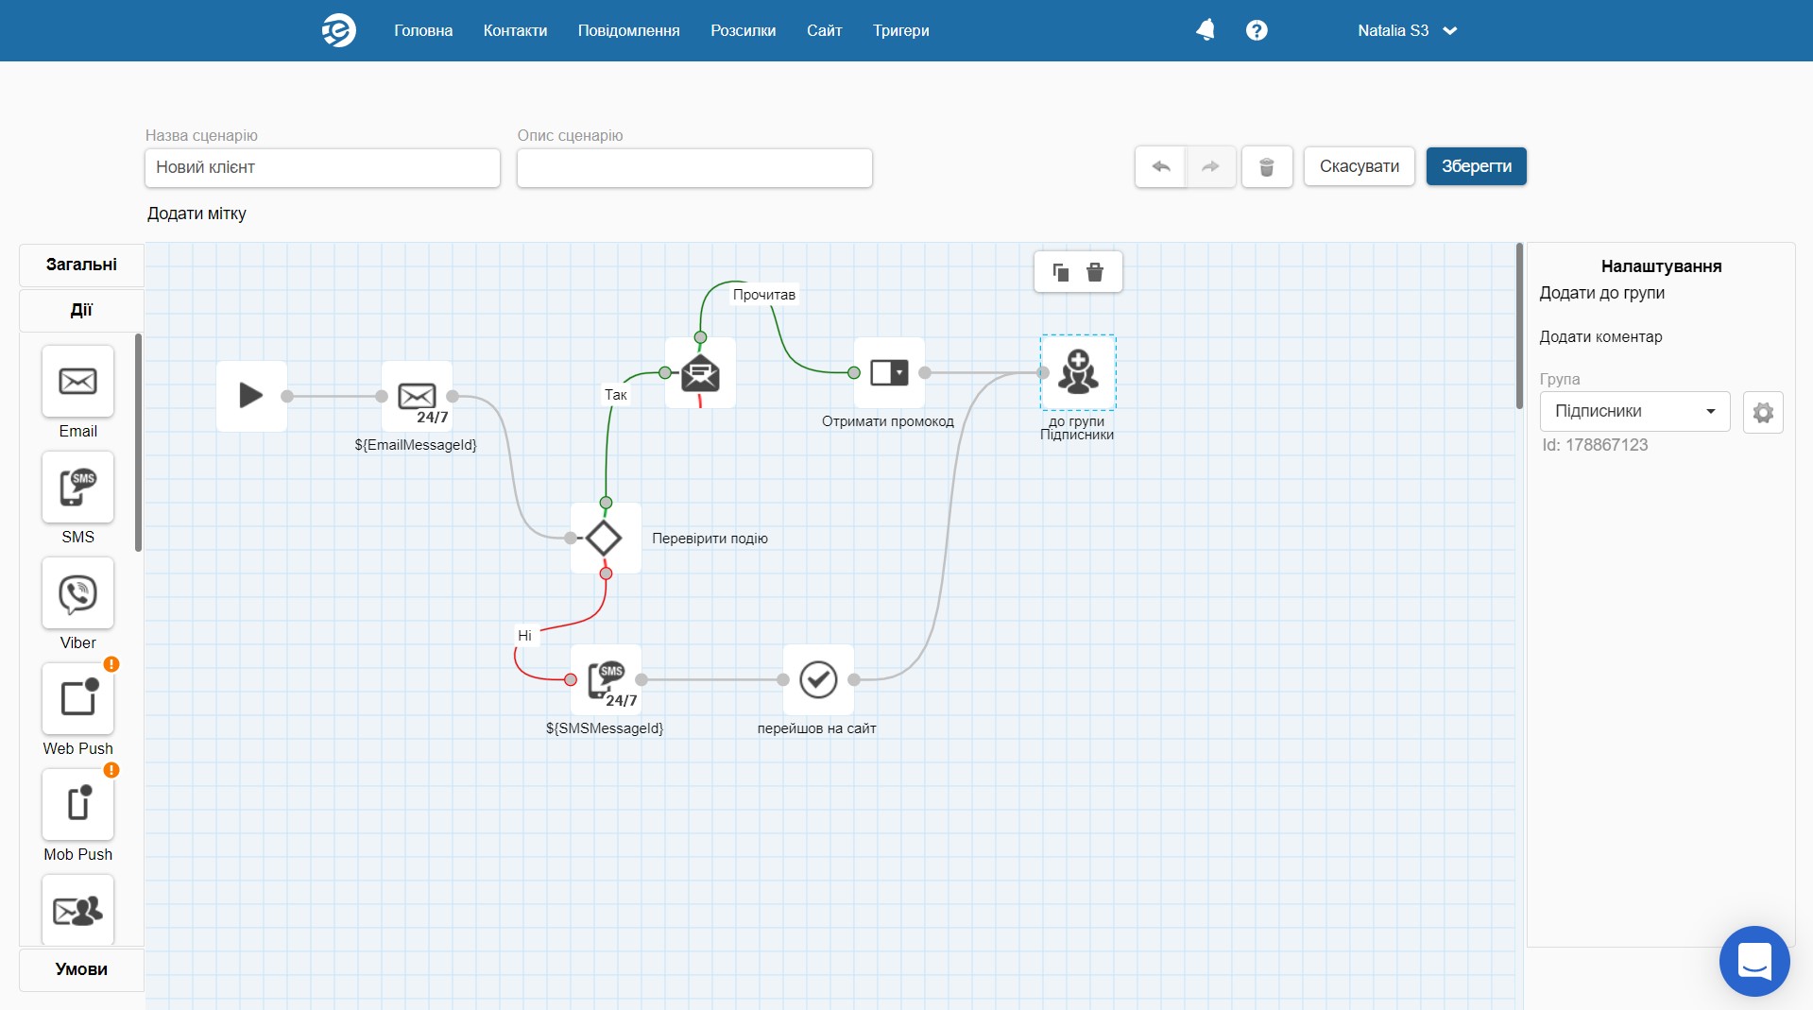1813x1010 pixels.
Task: Delete selected block with canvas trash icon
Action: pyautogui.click(x=1095, y=273)
